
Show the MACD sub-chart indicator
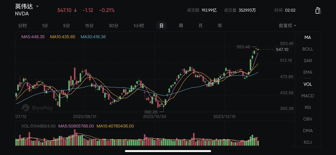(x=308, y=96)
